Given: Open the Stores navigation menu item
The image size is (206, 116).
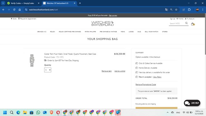Looking at the screenshot, I should 165,32.
